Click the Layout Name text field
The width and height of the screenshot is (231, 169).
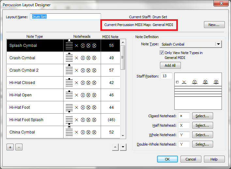pos(65,17)
